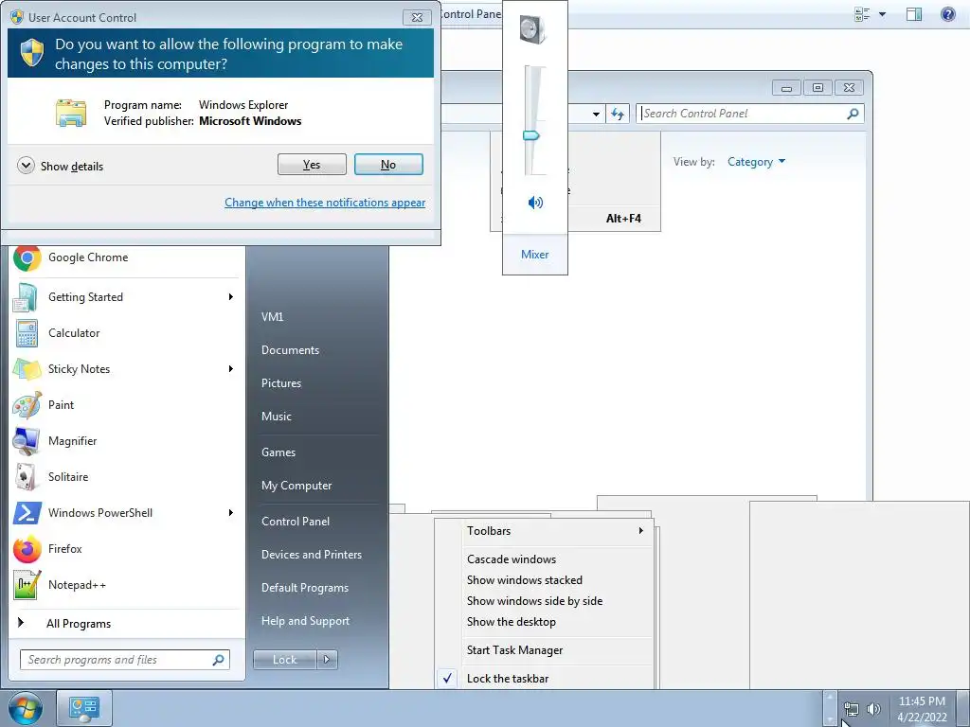
Task: Expand All Programs in Start menu
Action: [79, 623]
